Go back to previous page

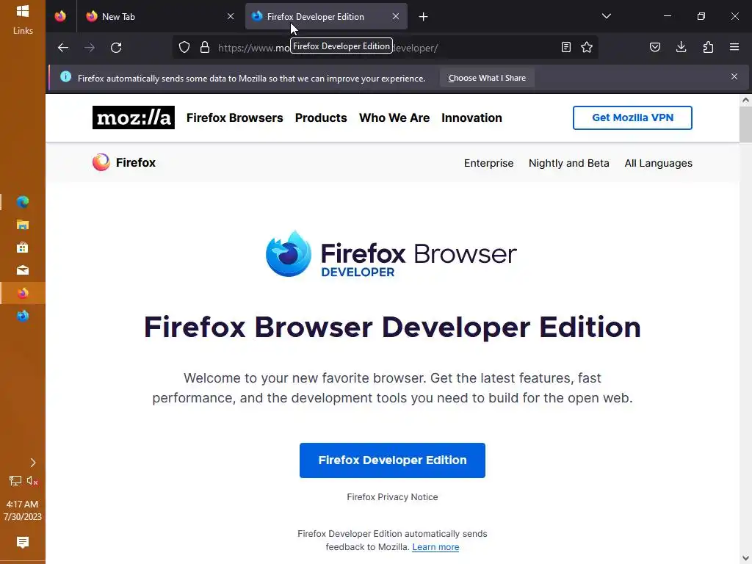tap(63, 48)
